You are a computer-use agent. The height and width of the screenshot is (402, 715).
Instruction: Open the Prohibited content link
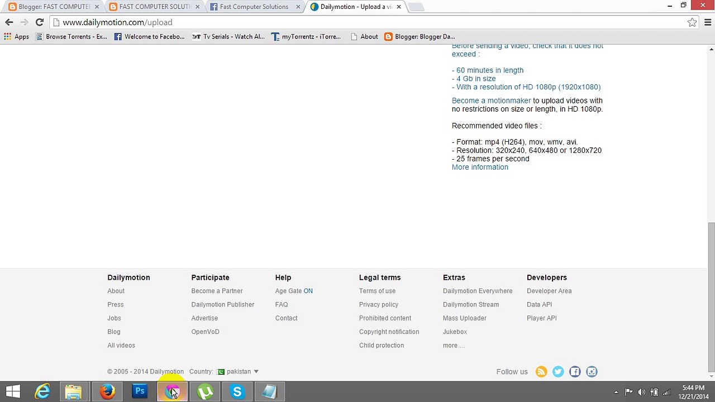click(385, 318)
